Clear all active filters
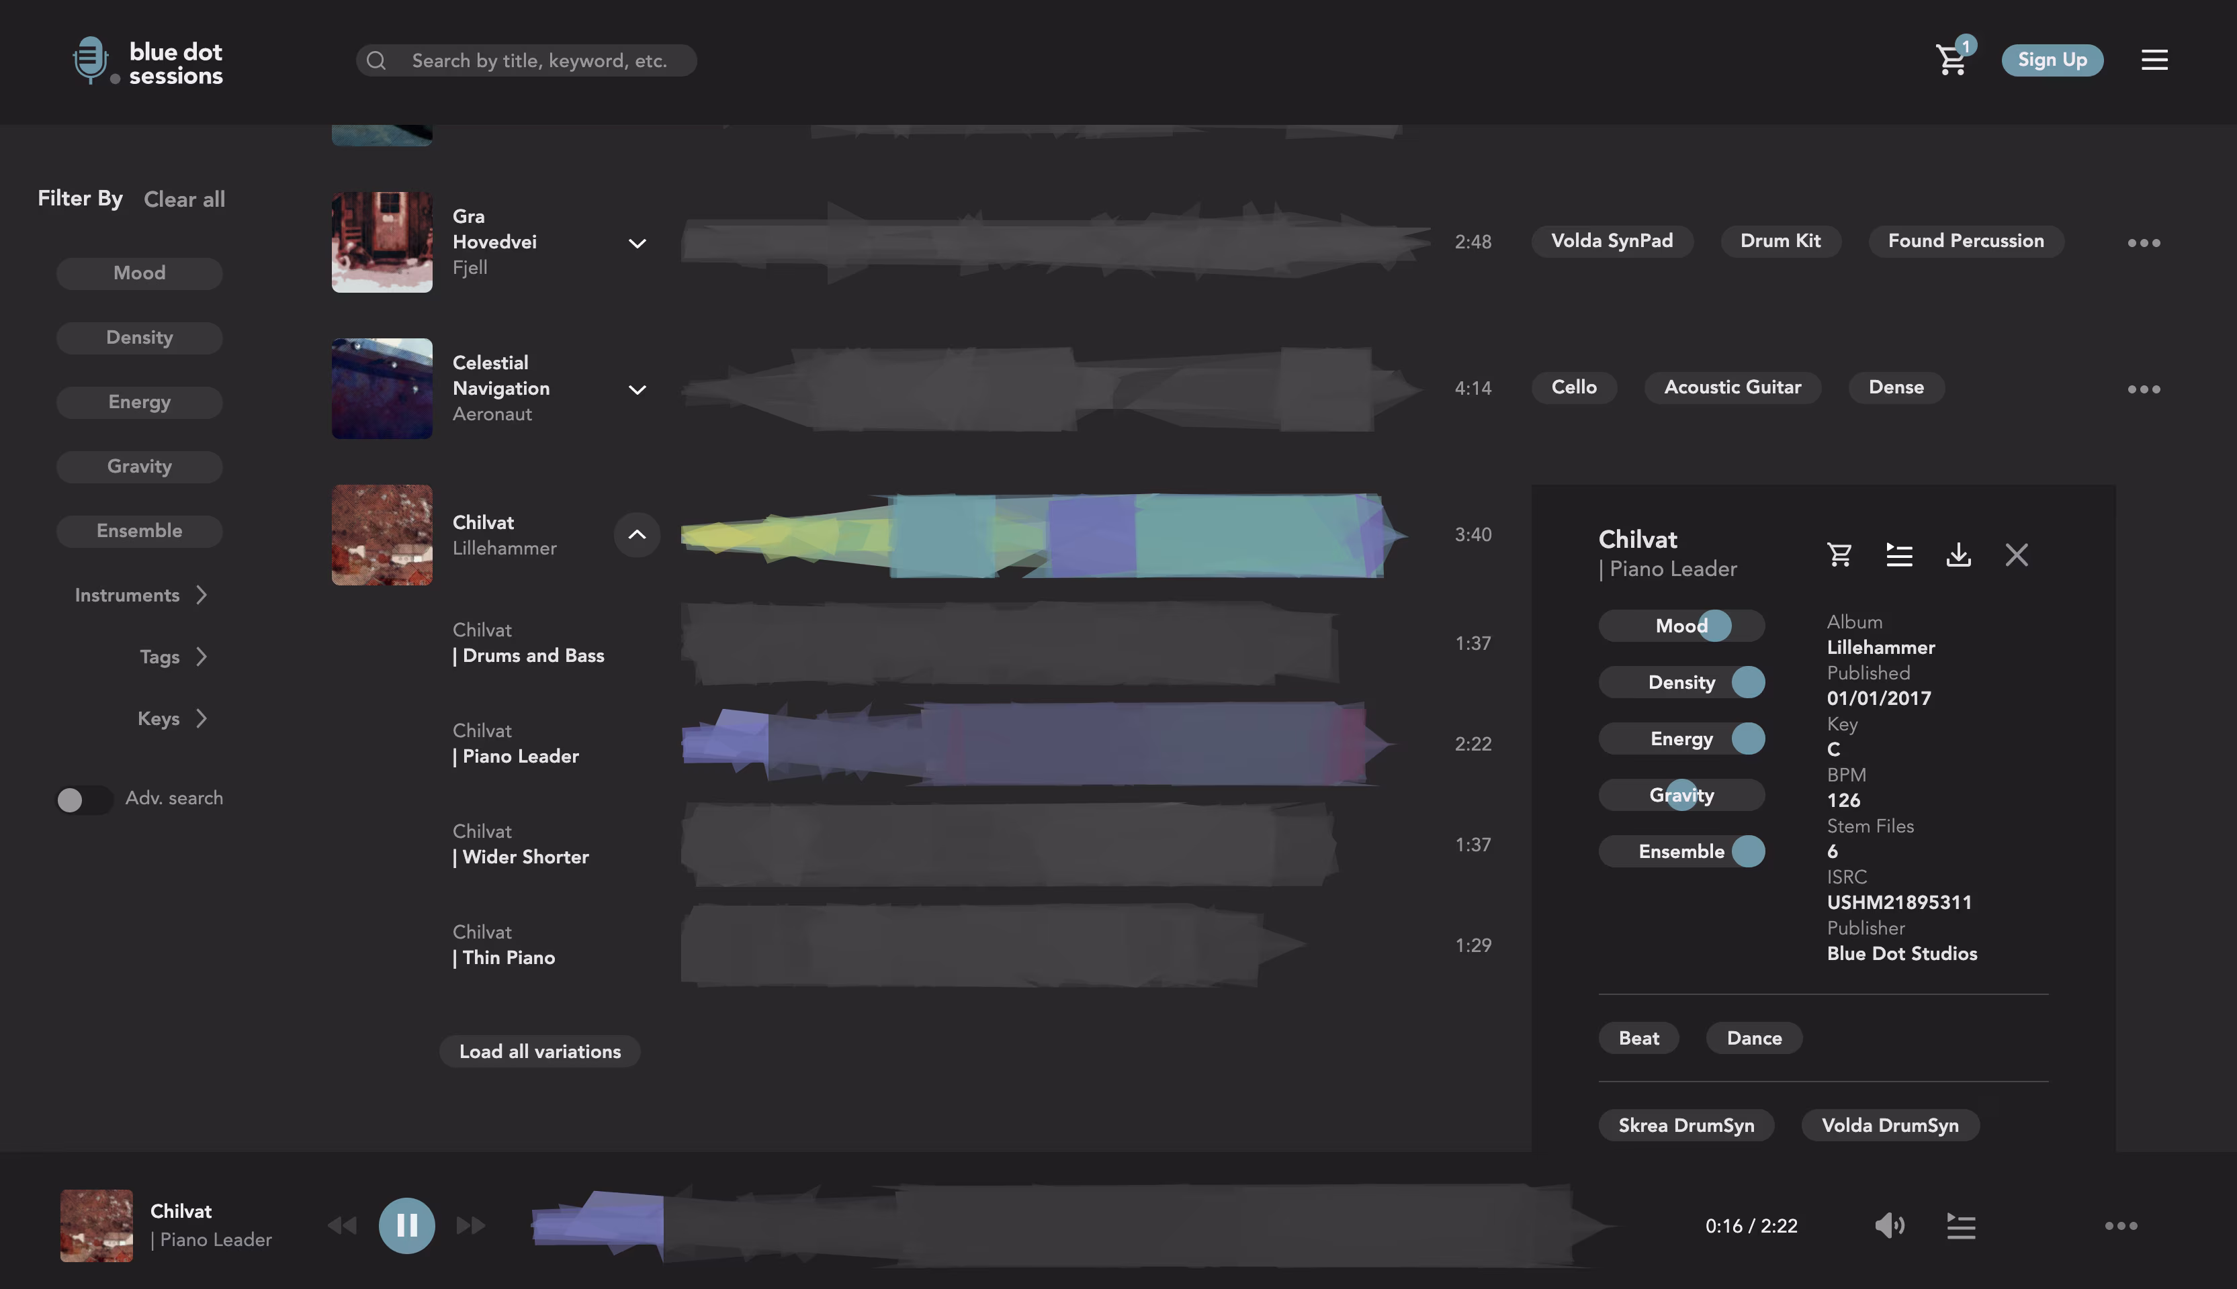The image size is (2237, 1289). click(x=184, y=198)
